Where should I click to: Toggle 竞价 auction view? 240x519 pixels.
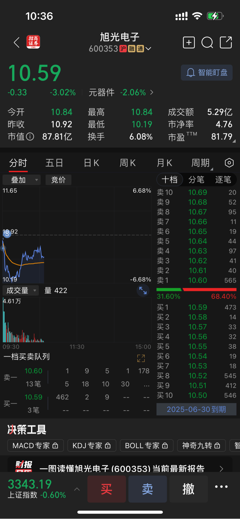pos(58,180)
